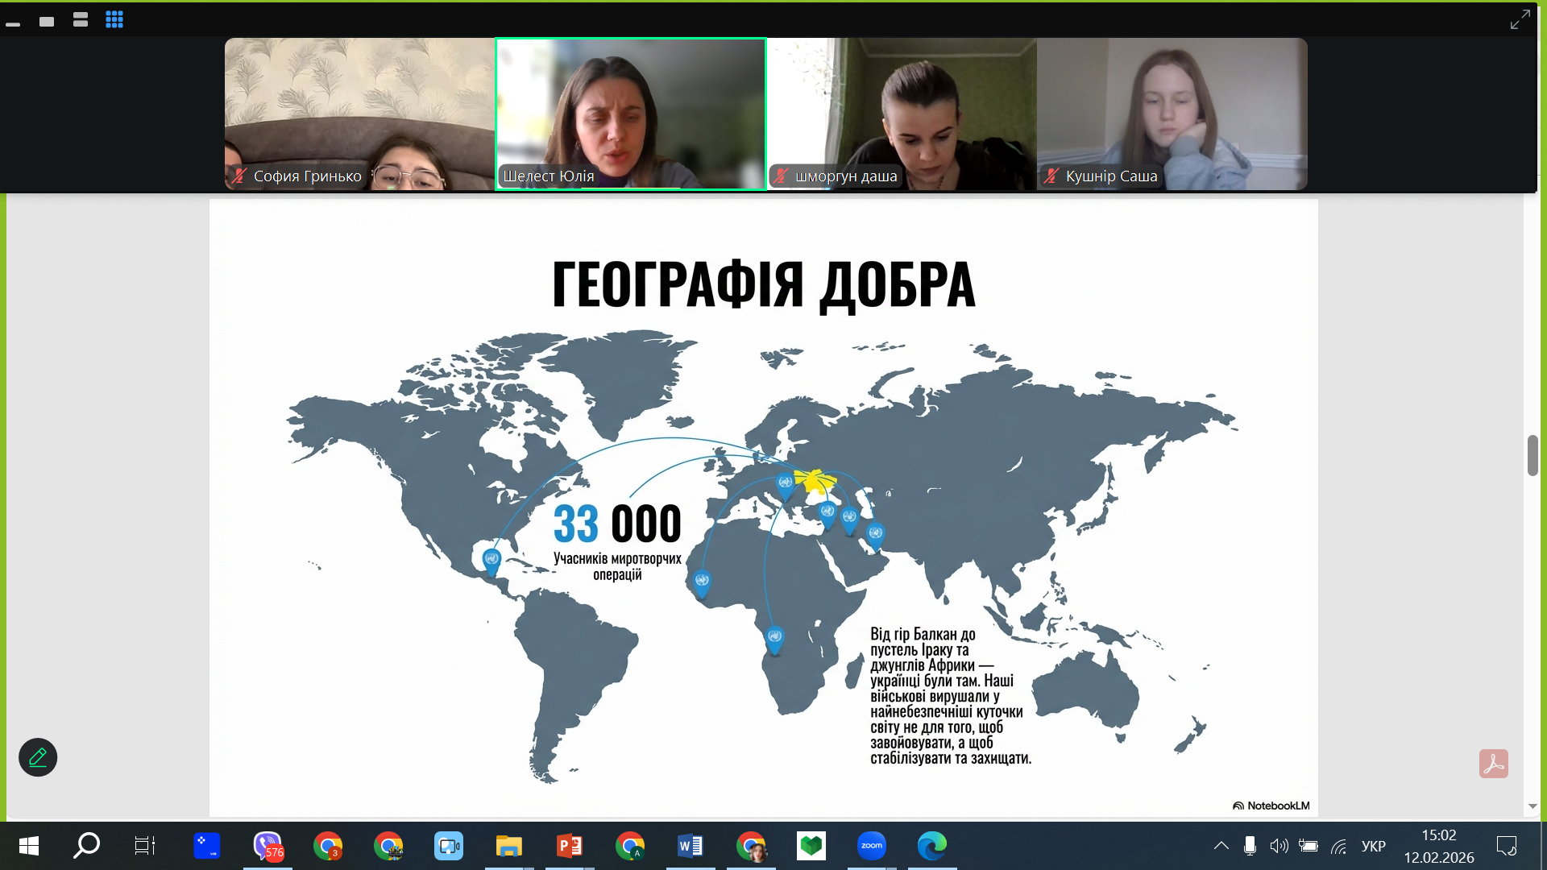The width and height of the screenshot is (1547, 870).
Task: Open the green annotation pencil tool
Action: click(x=38, y=757)
